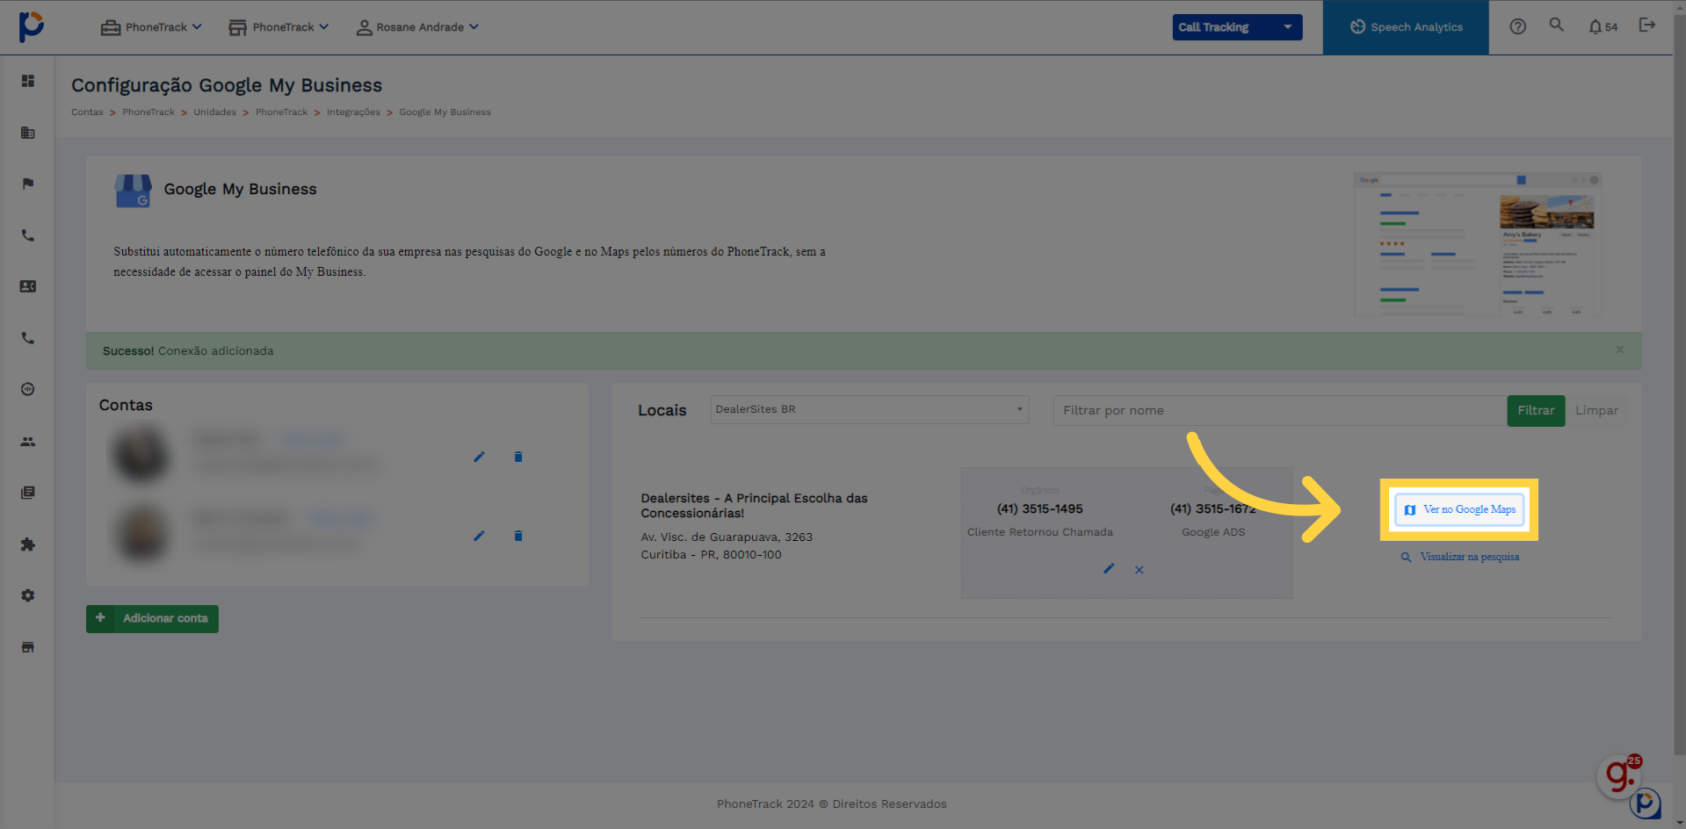Click Dealersites location title text
1686x829 pixels.
[754, 505]
